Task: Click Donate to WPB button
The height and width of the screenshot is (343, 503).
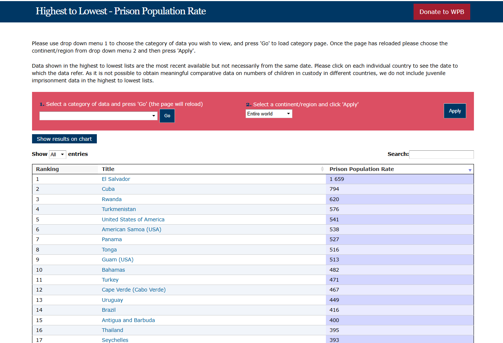Action: [442, 12]
